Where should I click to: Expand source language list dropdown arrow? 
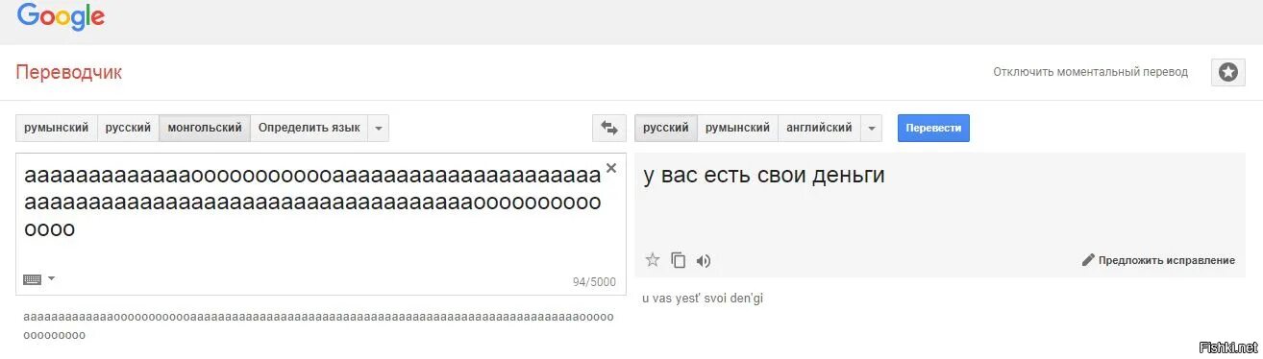(x=379, y=128)
